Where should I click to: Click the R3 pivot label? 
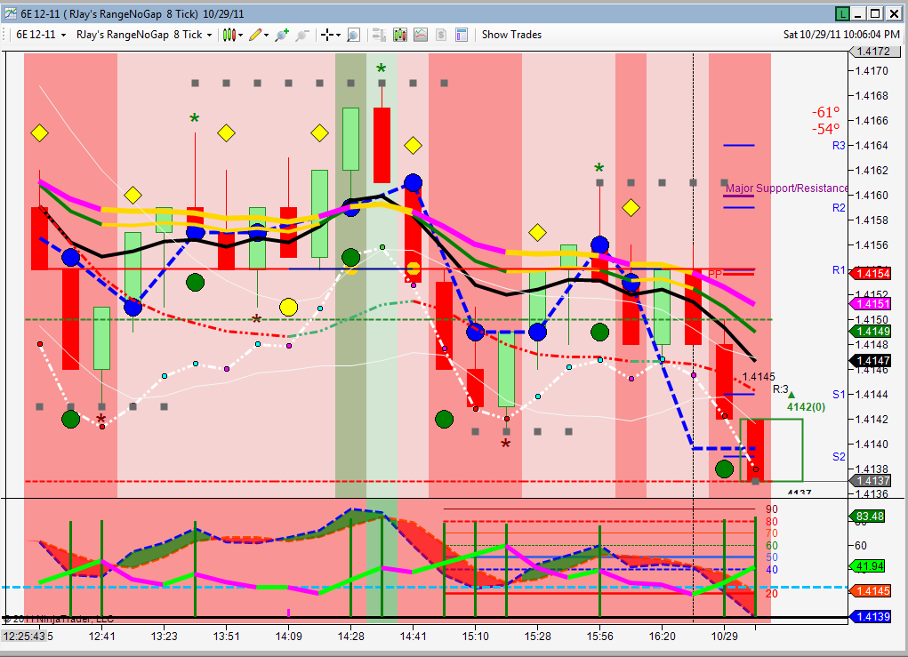[839, 146]
